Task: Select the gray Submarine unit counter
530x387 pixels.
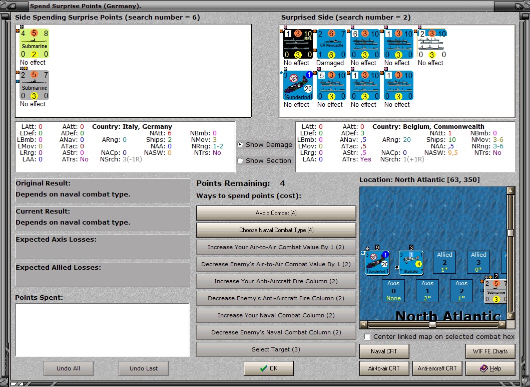Action: (34, 85)
